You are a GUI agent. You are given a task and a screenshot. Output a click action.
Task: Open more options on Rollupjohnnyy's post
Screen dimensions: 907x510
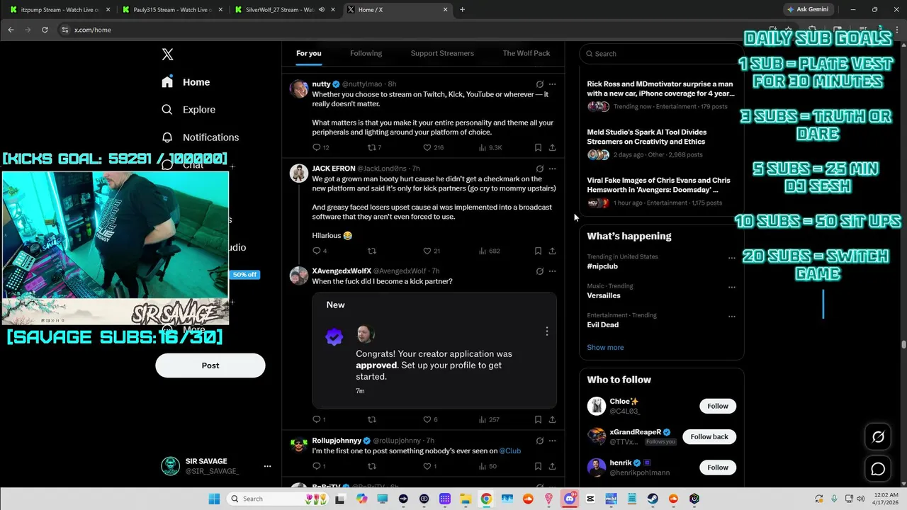click(553, 441)
